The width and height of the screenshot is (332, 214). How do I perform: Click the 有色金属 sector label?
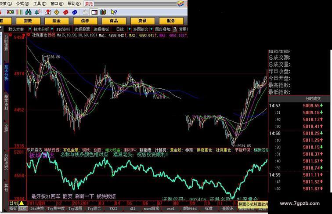point(71,150)
